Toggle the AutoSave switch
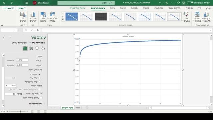Screen dimensions: 213x120 tap(190, 3)
